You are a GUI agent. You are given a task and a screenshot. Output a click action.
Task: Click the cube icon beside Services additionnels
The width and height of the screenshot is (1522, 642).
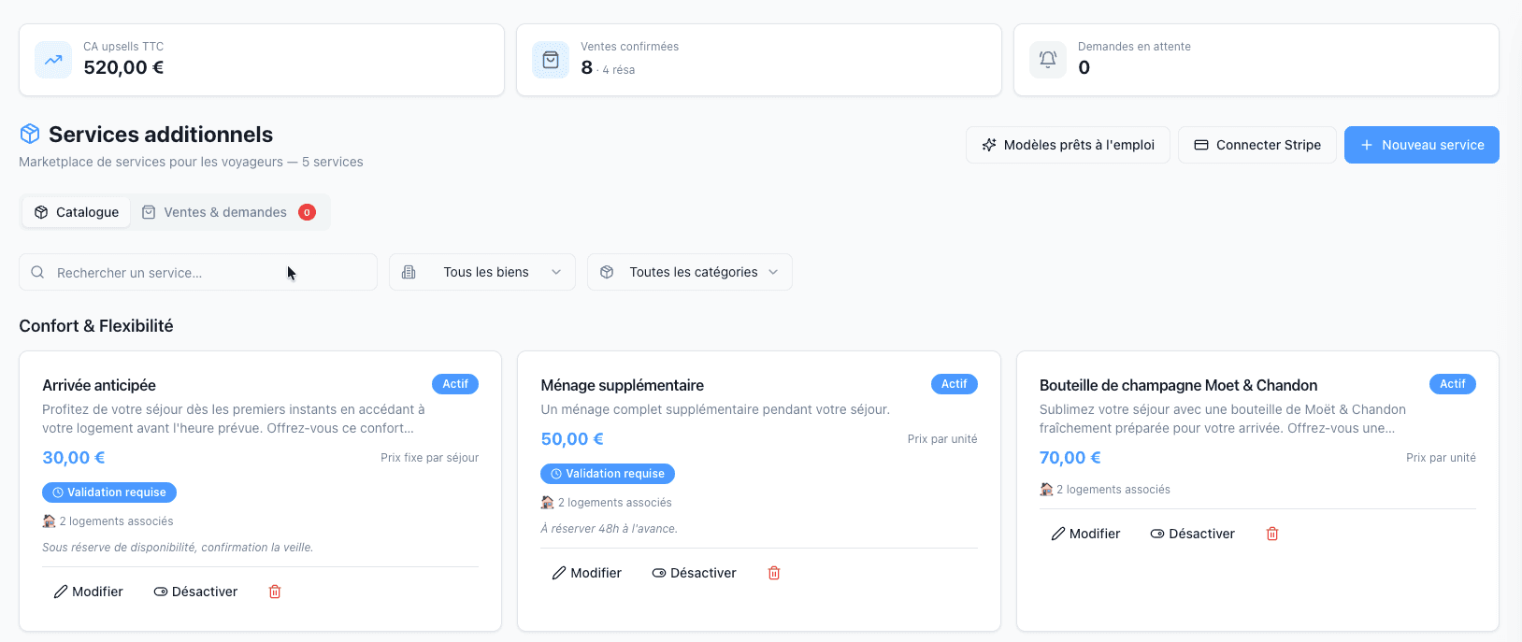click(x=30, y=134)
